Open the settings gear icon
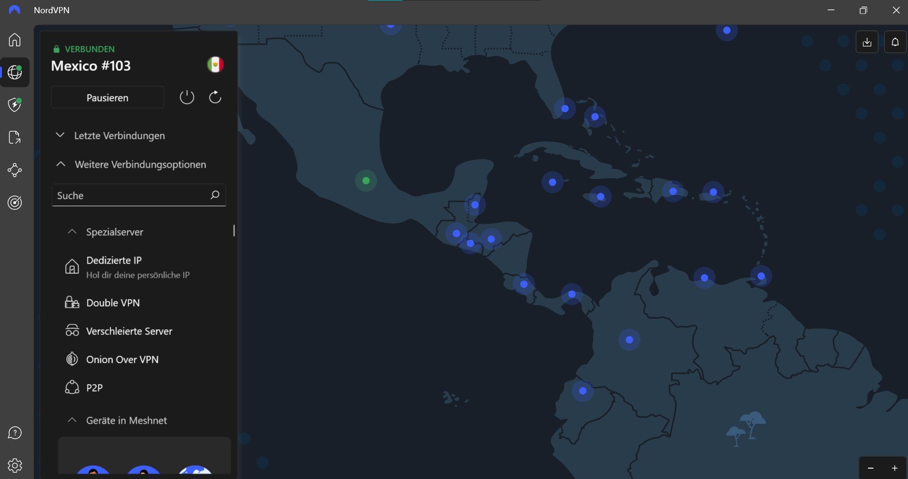Viewport: 908px width, 479px height. coord(15,465)
